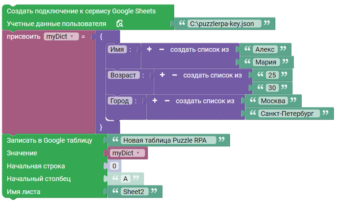Select the Возраст dictionary key field
337x203 pixels.
(123, 75)
